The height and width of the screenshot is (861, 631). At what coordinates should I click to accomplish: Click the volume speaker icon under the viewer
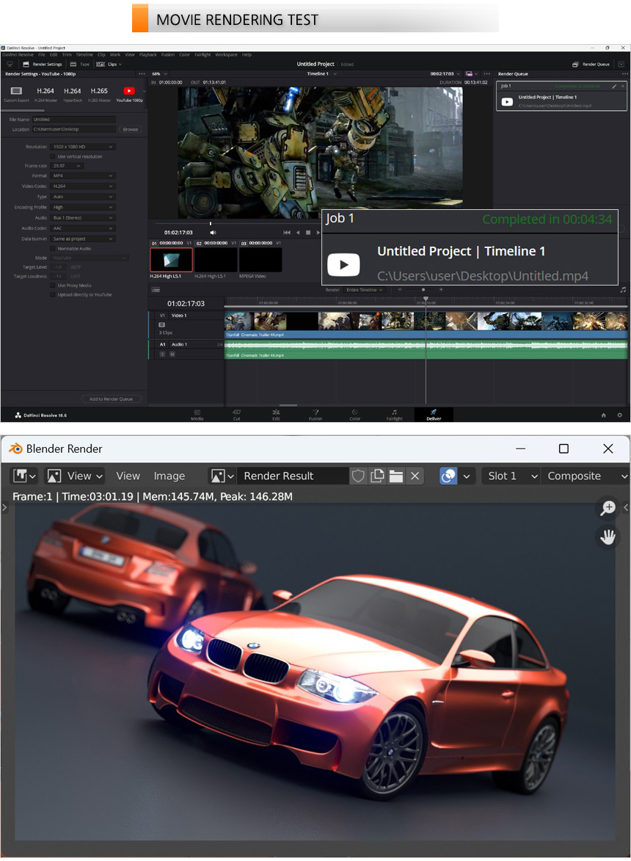pyautogui.click(x=213, y=233)
